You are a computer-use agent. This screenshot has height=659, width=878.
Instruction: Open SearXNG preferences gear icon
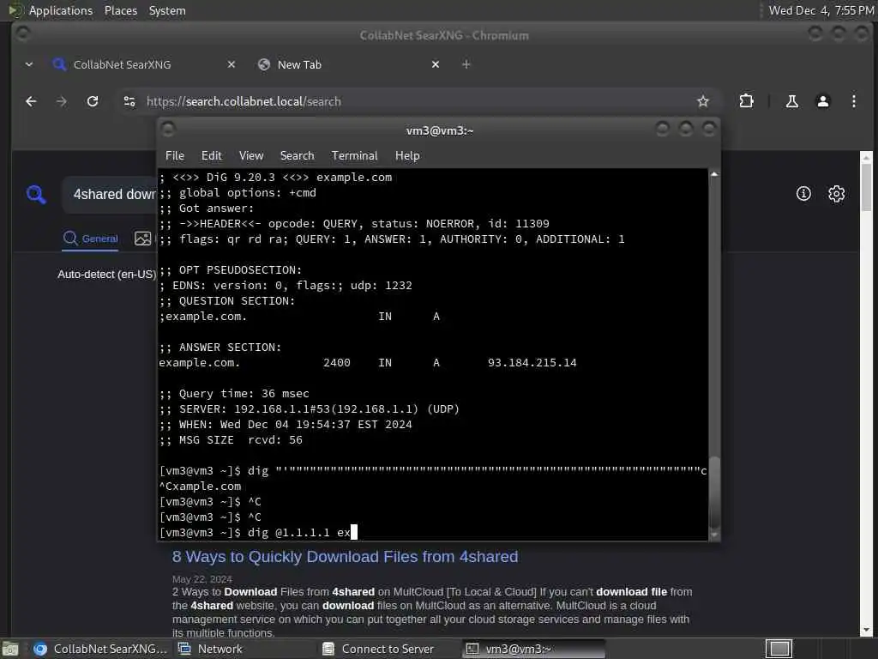tap(836, 194)
